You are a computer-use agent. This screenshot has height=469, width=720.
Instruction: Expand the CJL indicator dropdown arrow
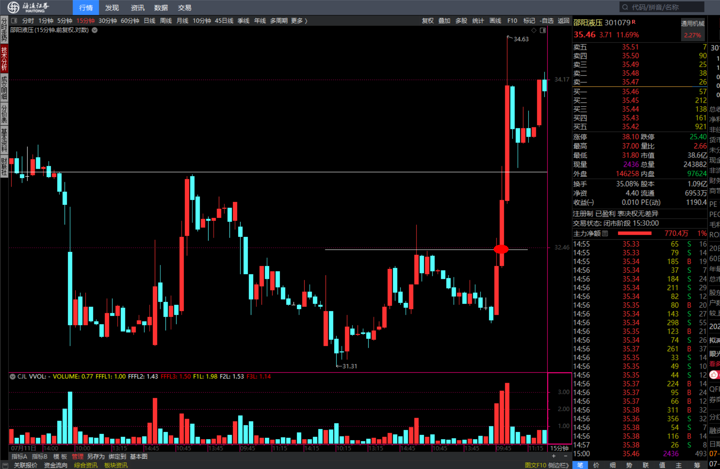pos(13,376)
